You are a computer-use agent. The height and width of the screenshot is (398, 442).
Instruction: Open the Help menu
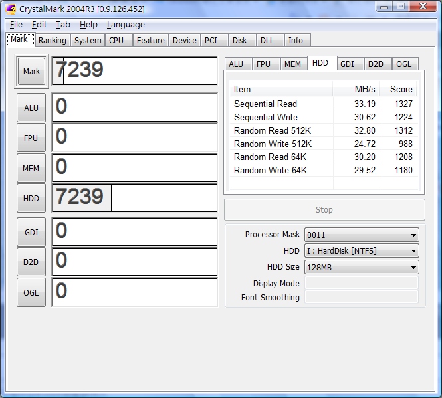pyautogui.click(x=88, y=25)
